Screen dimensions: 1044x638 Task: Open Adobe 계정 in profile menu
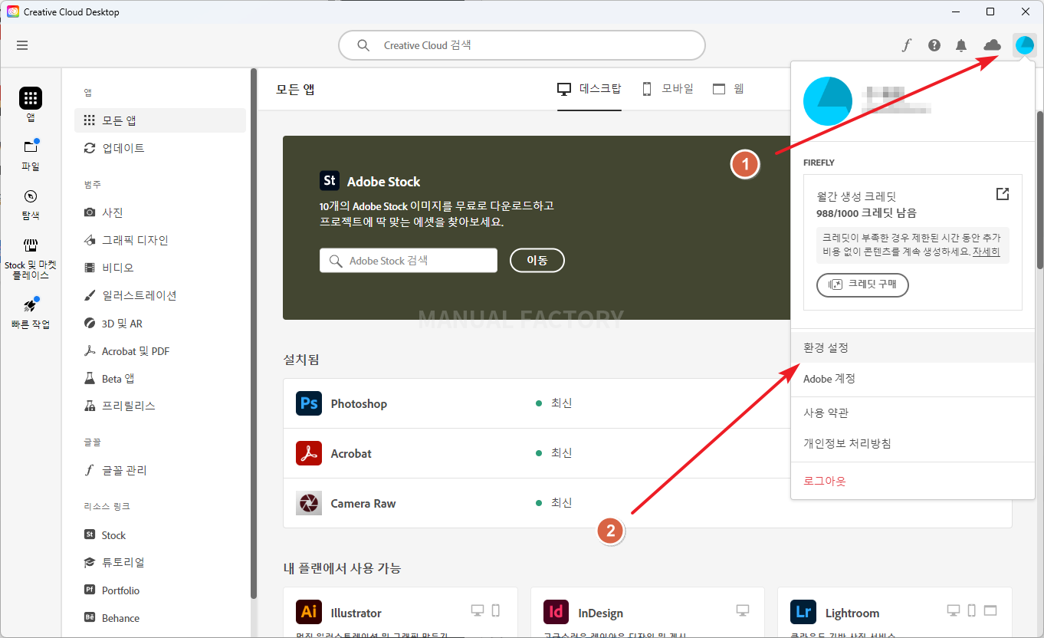913,379
